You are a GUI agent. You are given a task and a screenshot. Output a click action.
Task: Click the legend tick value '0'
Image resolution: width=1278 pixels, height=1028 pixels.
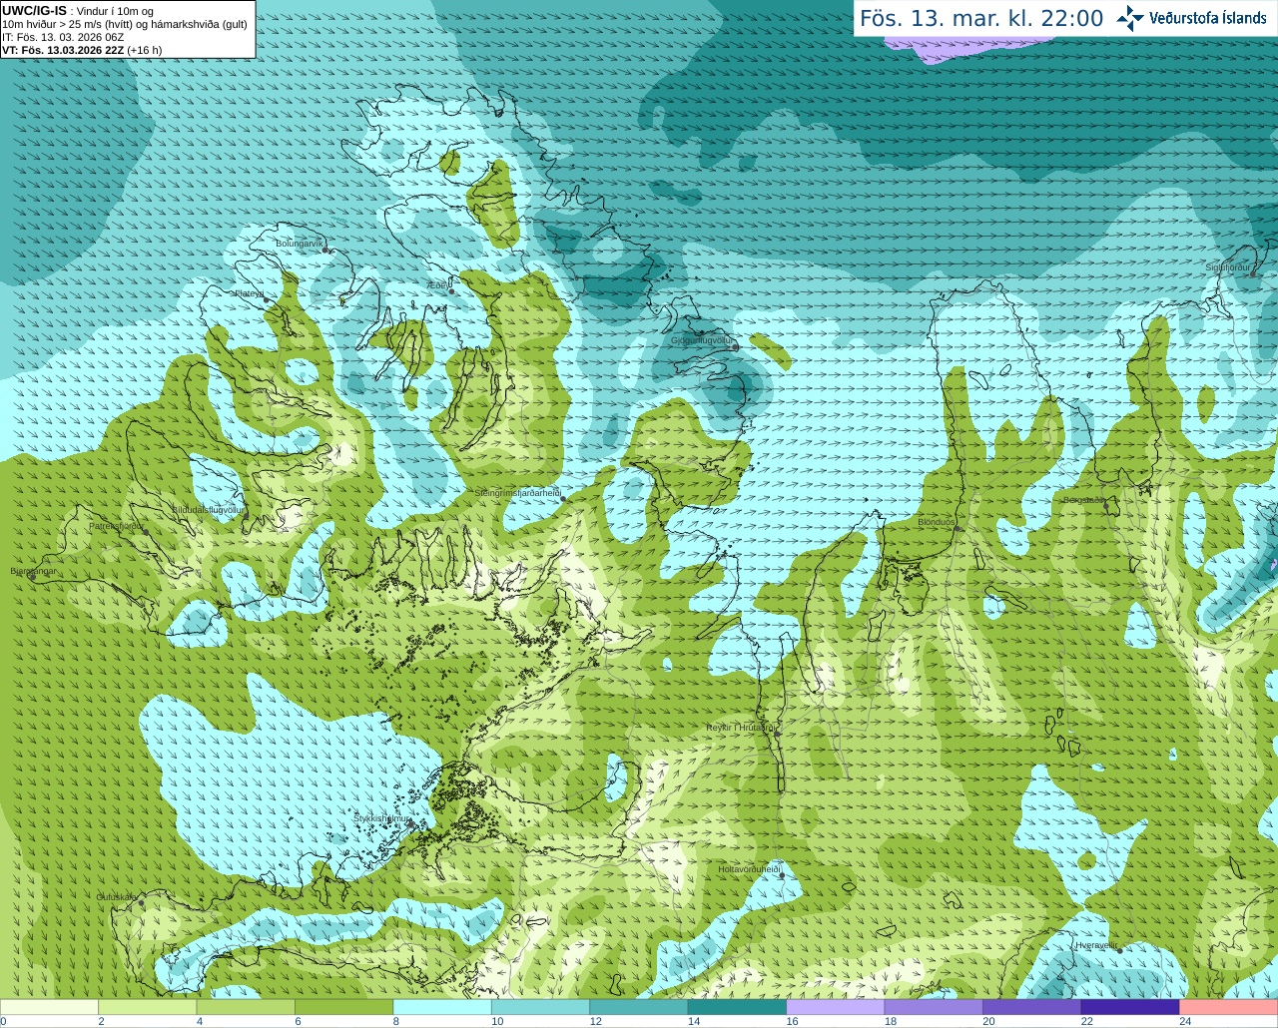tap(3, 1021)
